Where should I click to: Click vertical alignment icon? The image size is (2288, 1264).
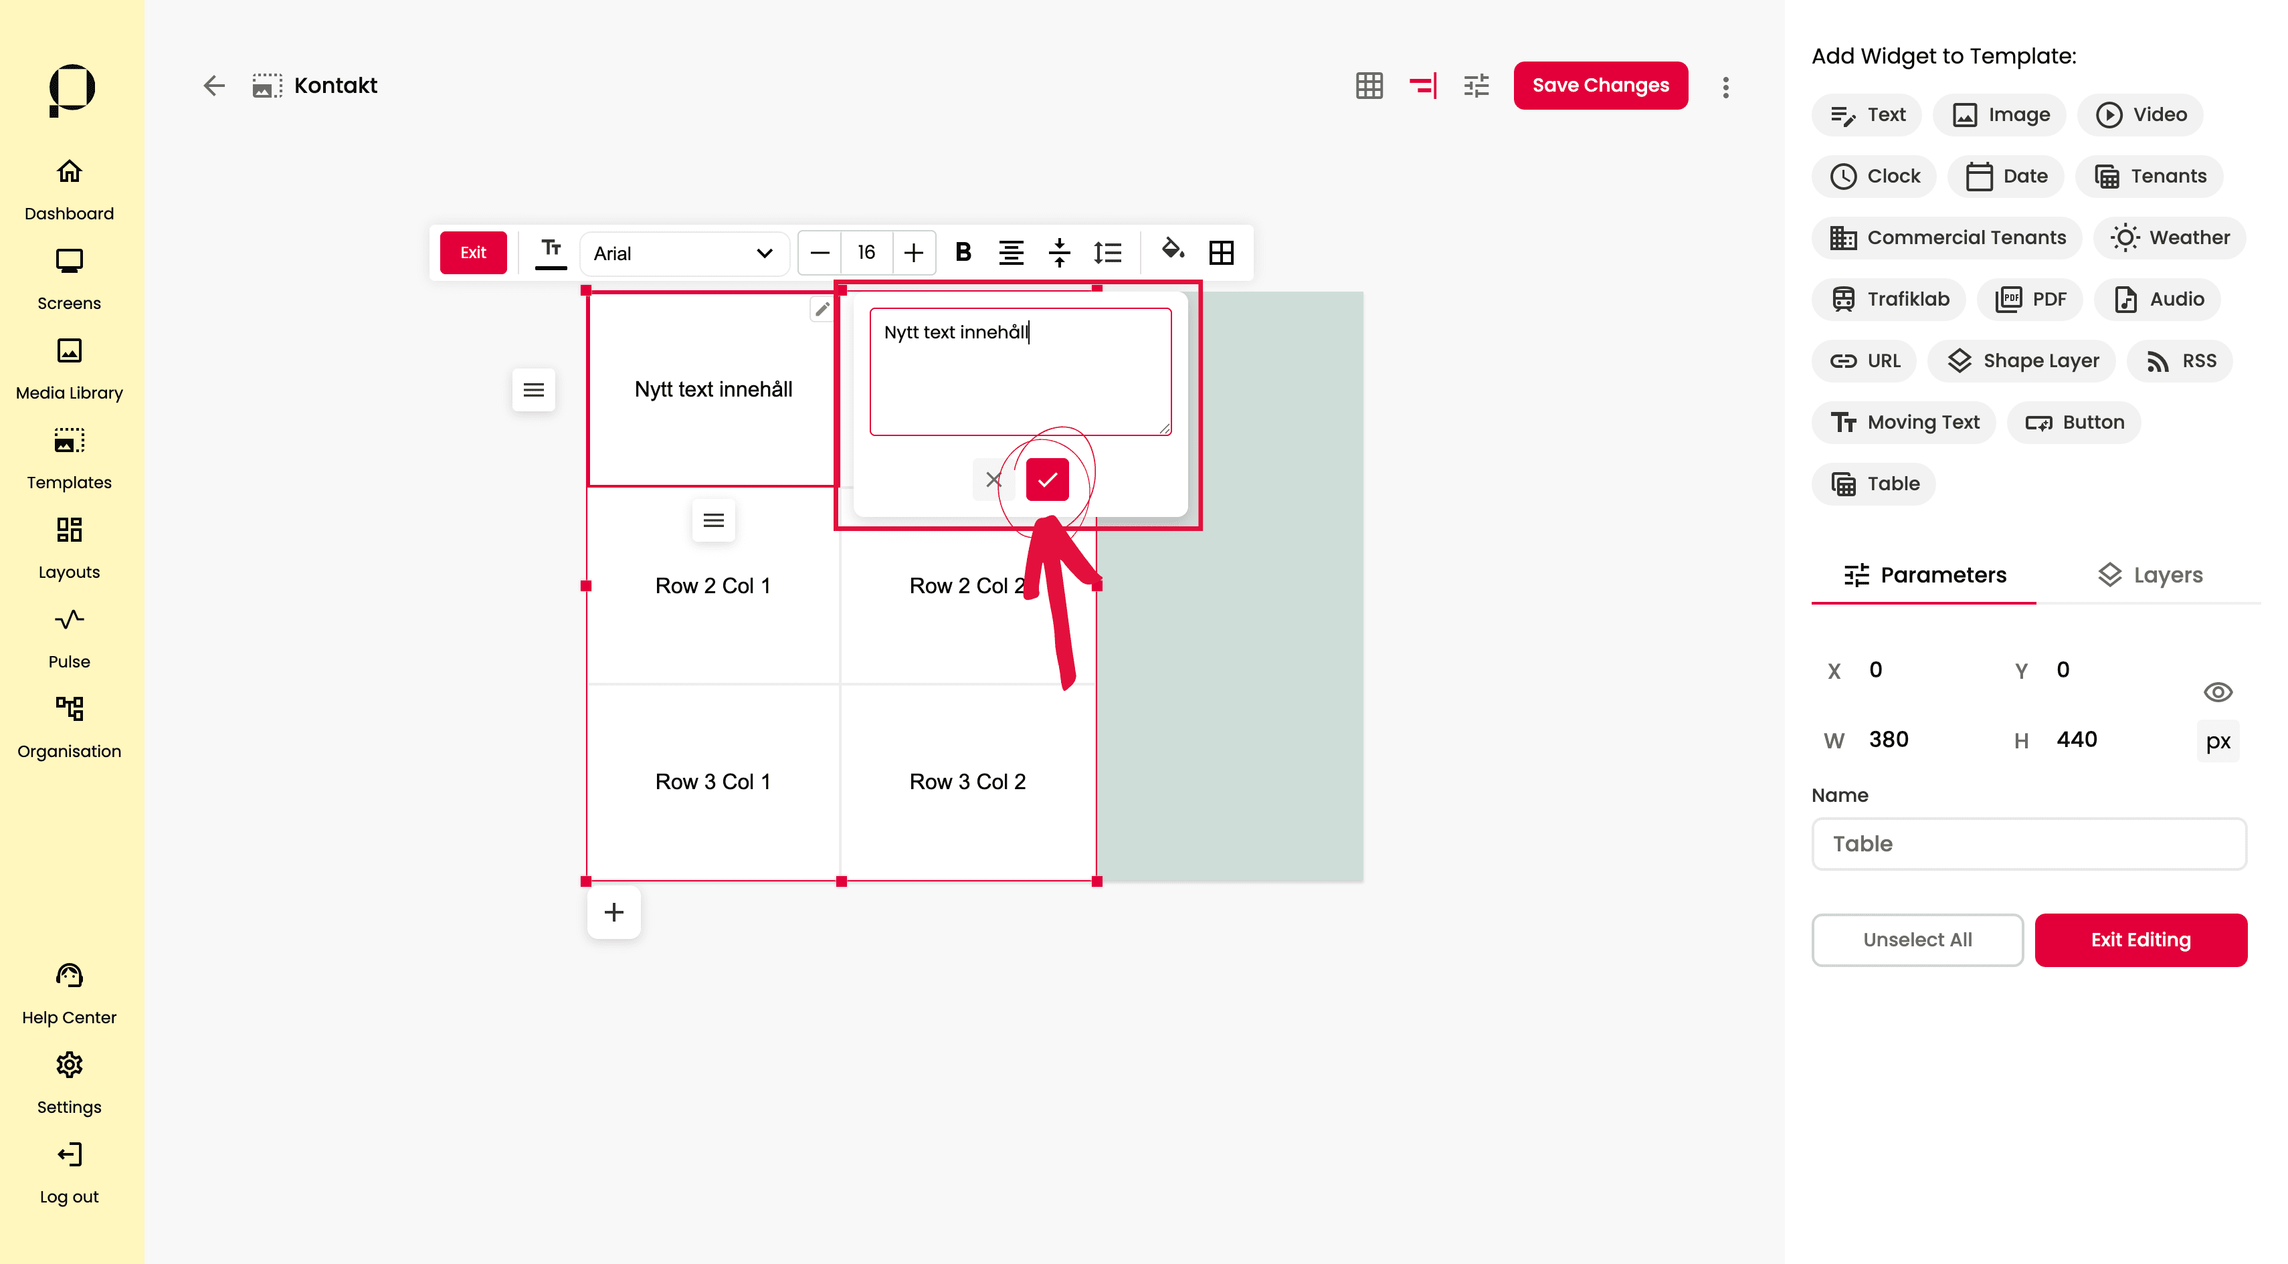pyautogui.click(x=1059, y=252)
